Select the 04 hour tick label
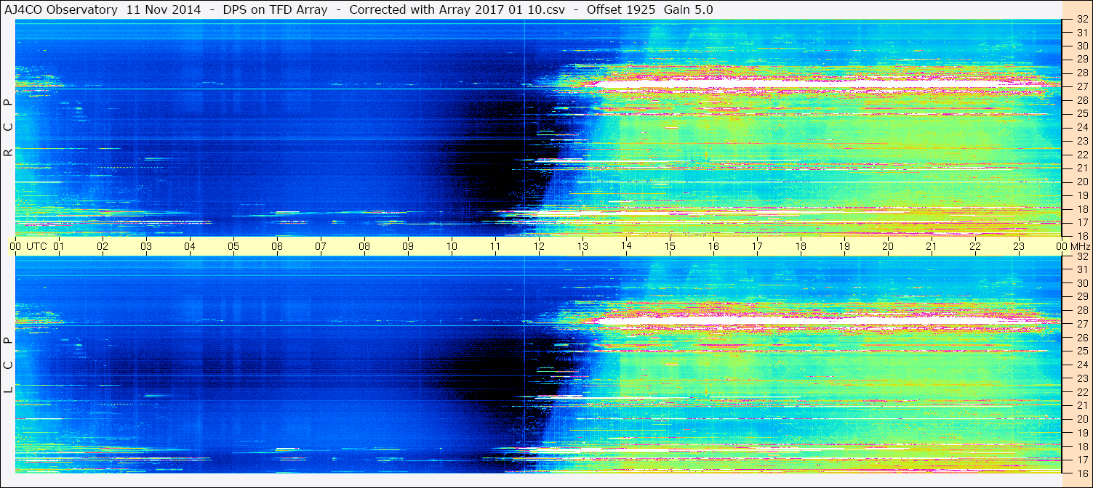1093x488 pixels. pos(190,246)
